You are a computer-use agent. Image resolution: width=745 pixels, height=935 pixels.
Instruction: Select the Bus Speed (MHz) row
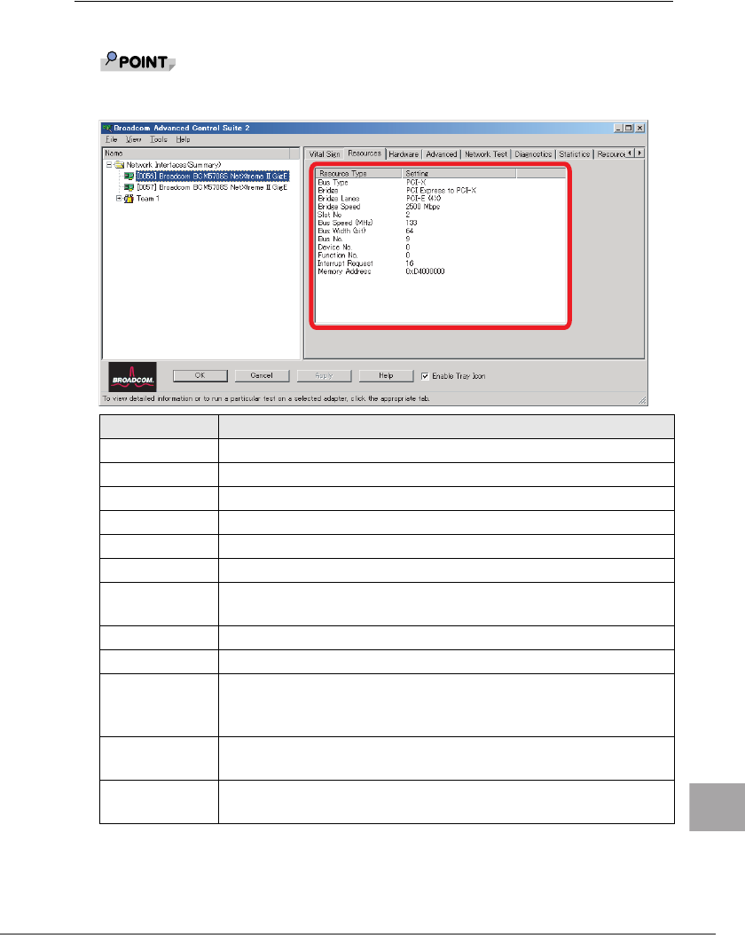pyautogui.click(x=441, y=223)
